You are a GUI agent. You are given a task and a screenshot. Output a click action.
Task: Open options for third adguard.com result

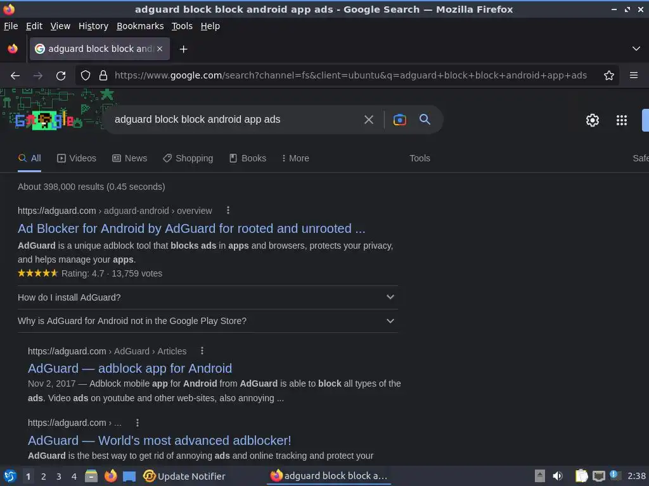point(138,423)
